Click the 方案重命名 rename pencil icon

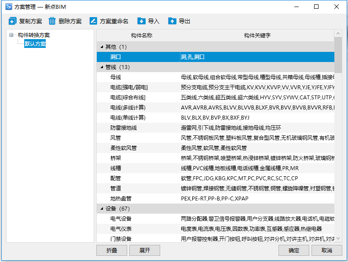(x=93, y=21)
